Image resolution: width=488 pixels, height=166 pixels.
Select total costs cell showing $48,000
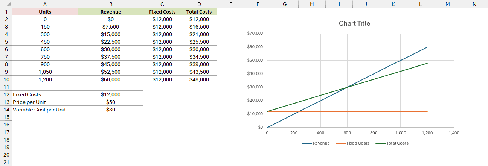tap(199, 79)
